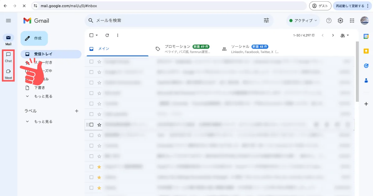
Task: Click the 1–50 / 4,297 行 counter
Action: point(304,35)
